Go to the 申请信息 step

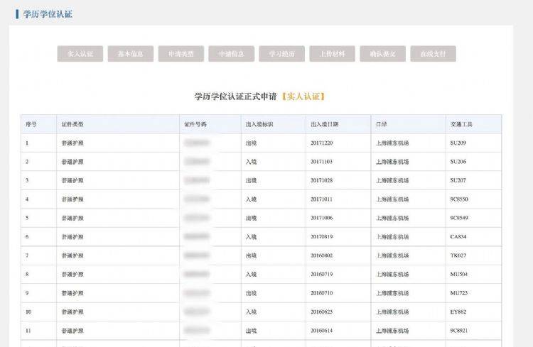point(231,54)
